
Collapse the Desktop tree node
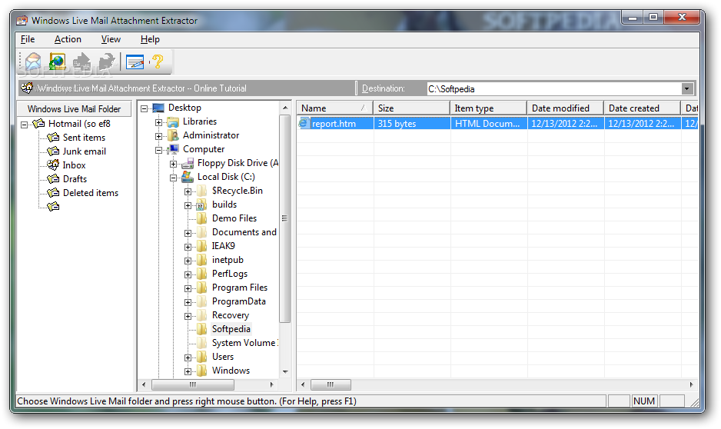[144, 108]
